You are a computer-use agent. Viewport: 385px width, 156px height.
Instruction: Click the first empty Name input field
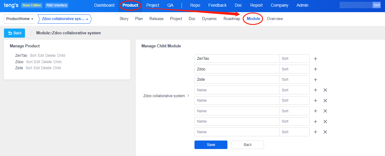[237, 90]
